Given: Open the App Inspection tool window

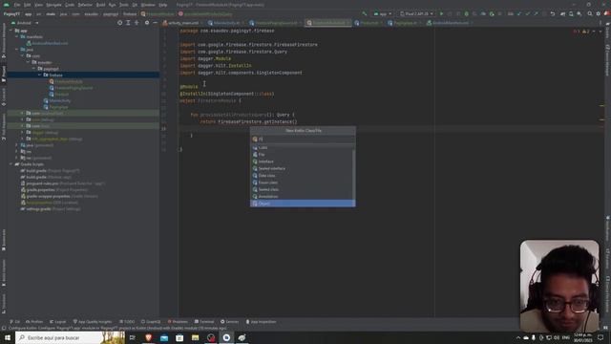Looking at the screenshot, I should [x=261, y=322].
